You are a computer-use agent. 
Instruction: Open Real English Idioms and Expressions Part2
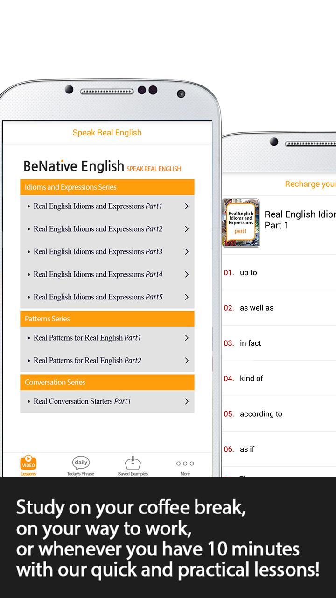point(98,229)
